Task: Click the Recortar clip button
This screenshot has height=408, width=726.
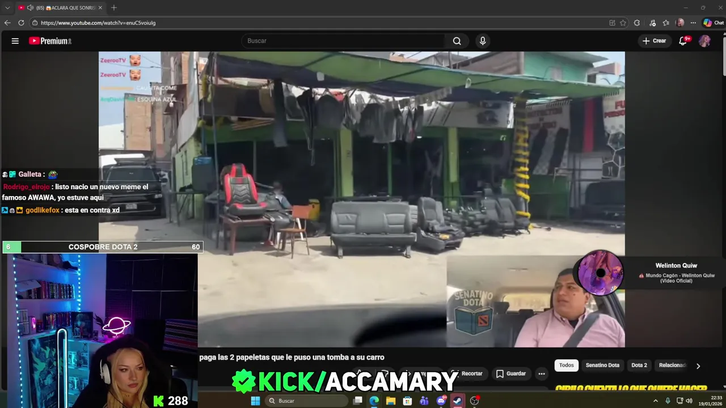Action: [467, 373]
